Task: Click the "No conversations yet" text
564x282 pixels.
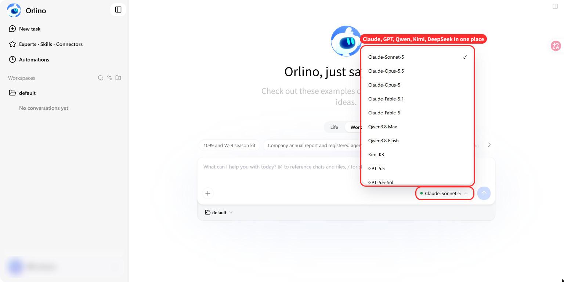Action: coord(44,108)
